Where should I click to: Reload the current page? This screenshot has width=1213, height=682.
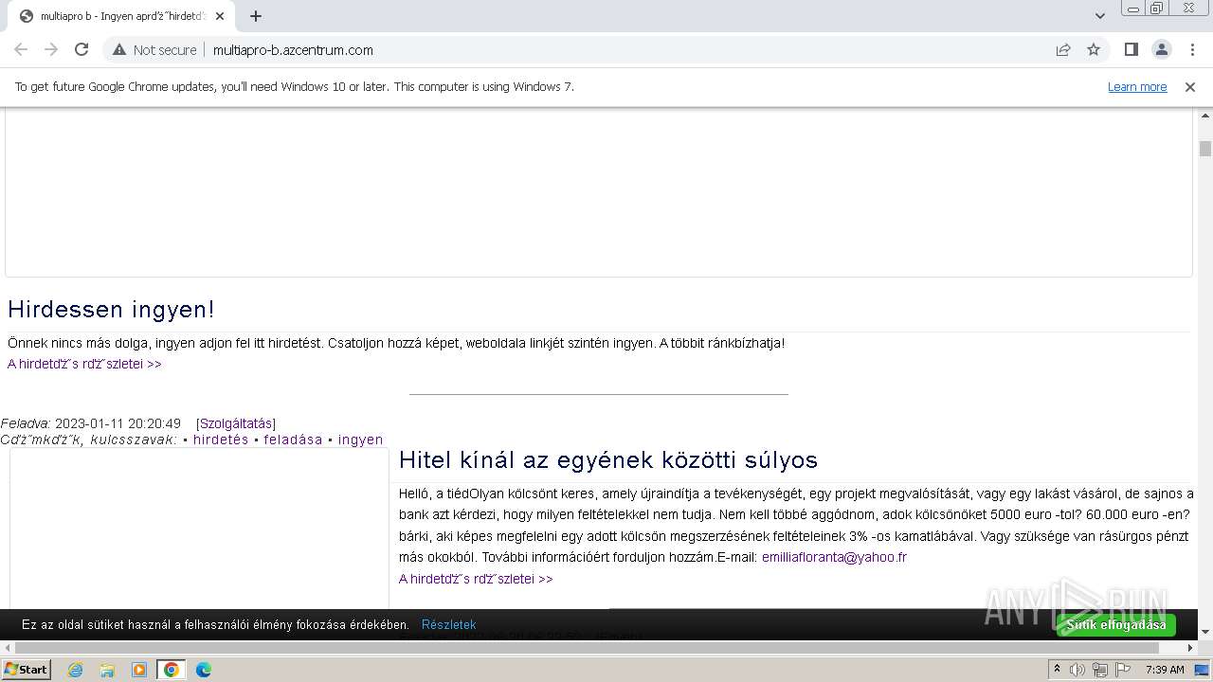[x=81, y=49]
